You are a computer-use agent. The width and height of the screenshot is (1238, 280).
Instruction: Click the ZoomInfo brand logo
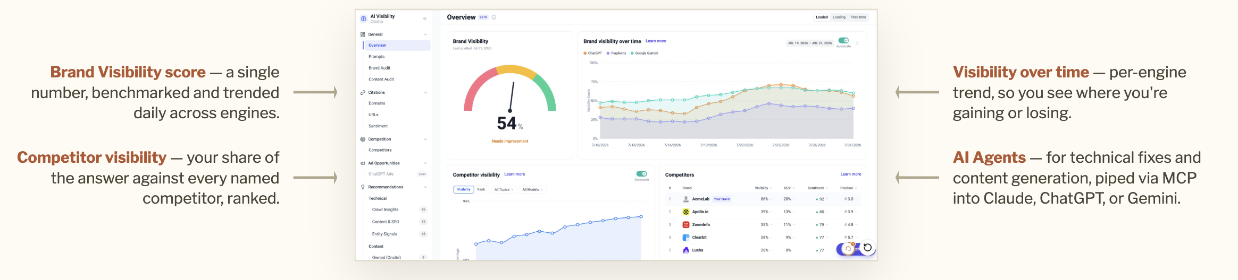coord(686,225)
